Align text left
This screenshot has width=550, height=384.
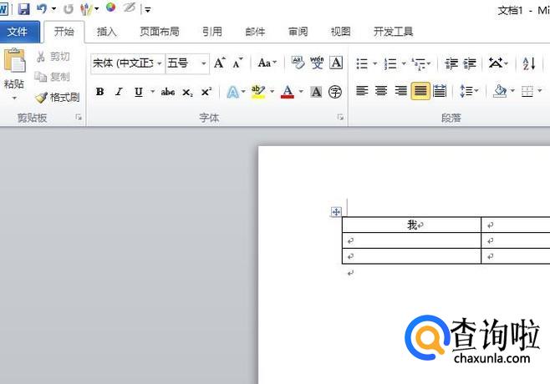[362, 91]
